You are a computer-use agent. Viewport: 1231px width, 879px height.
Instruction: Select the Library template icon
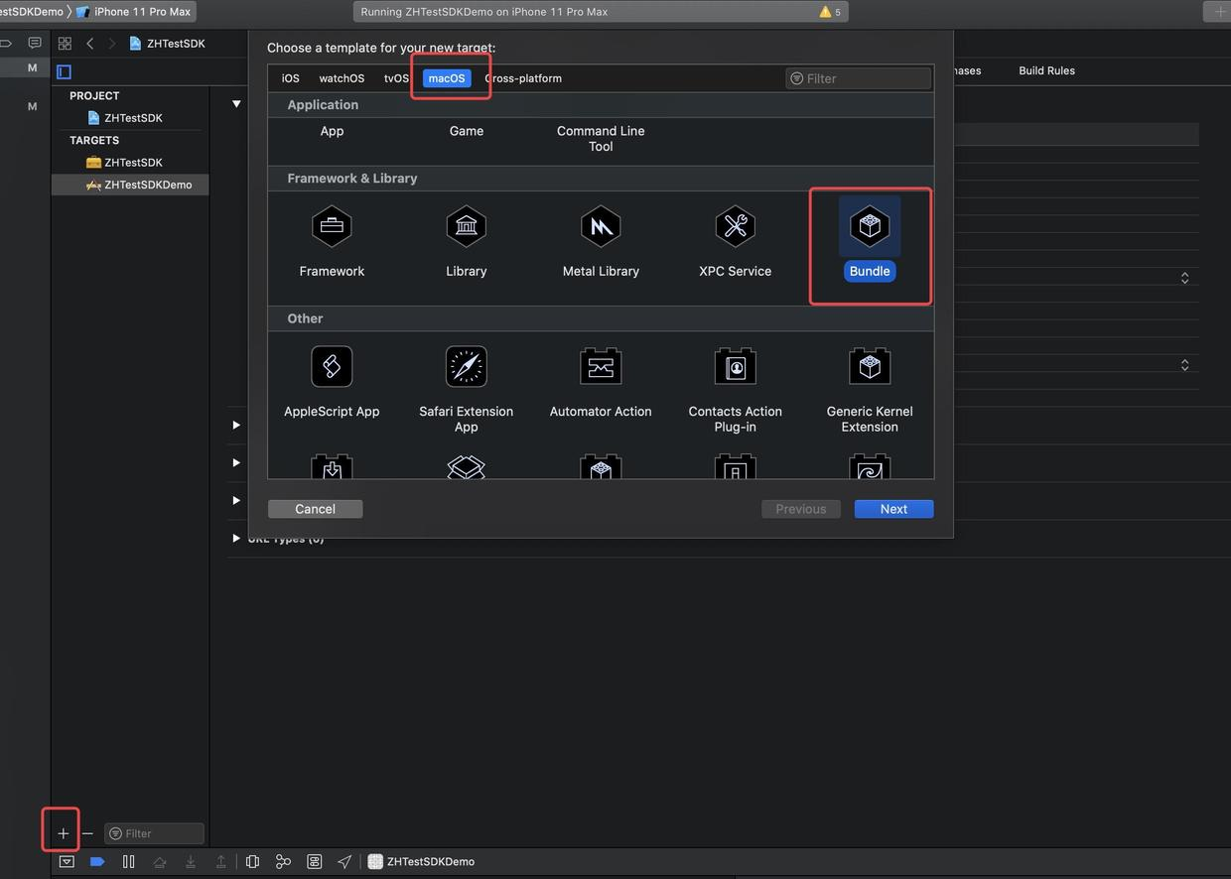coord(466,226)
